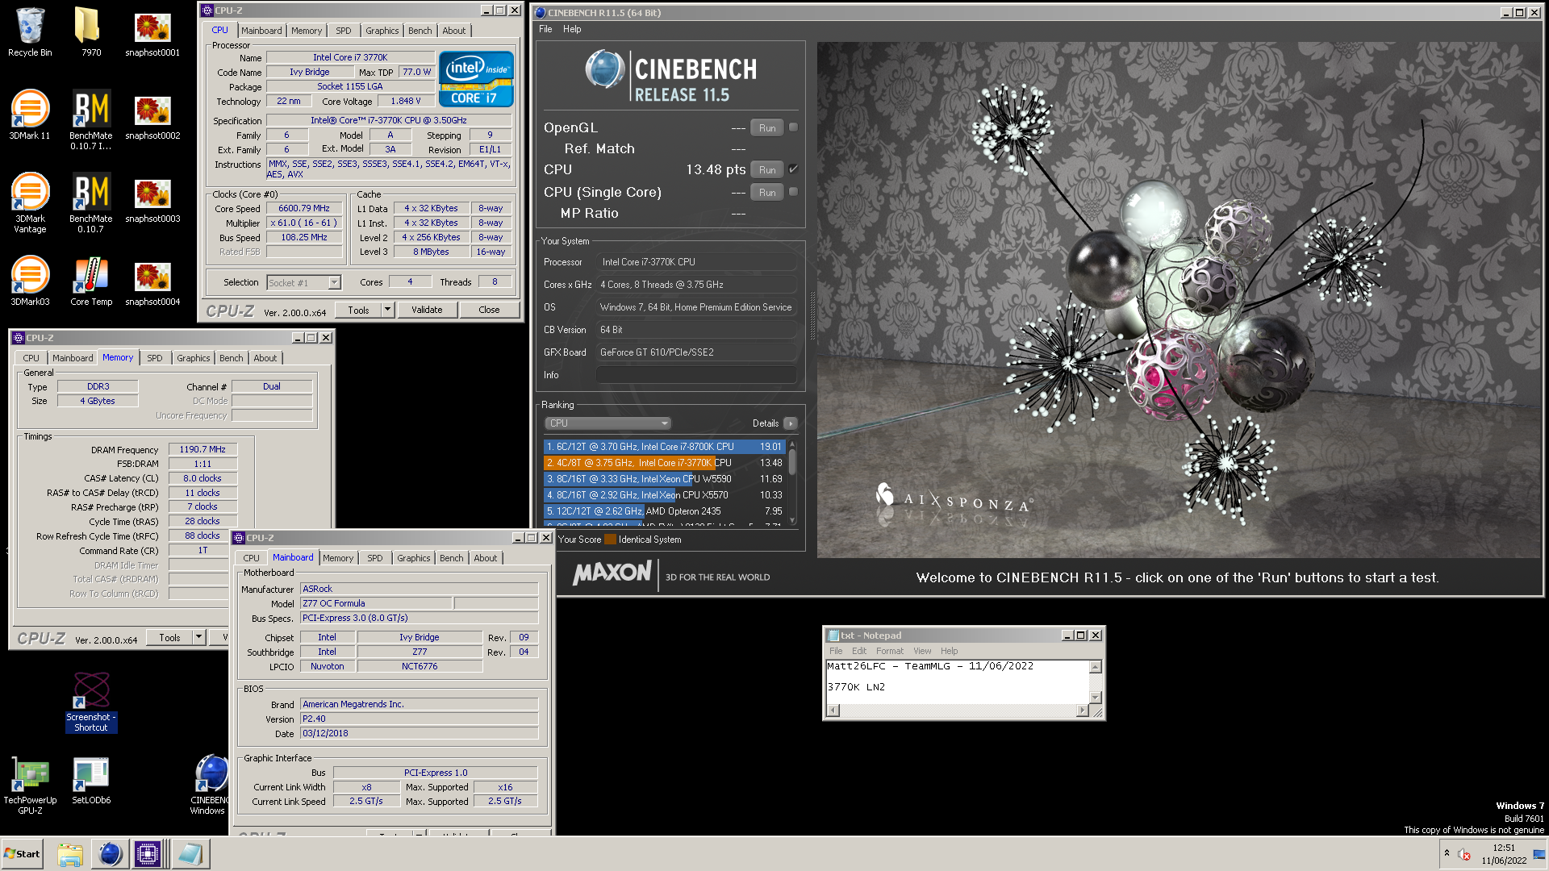Switch to SPD tab in top CPU-Z
This screenshot has height=871, width=1549.
(x=344, y=31)
